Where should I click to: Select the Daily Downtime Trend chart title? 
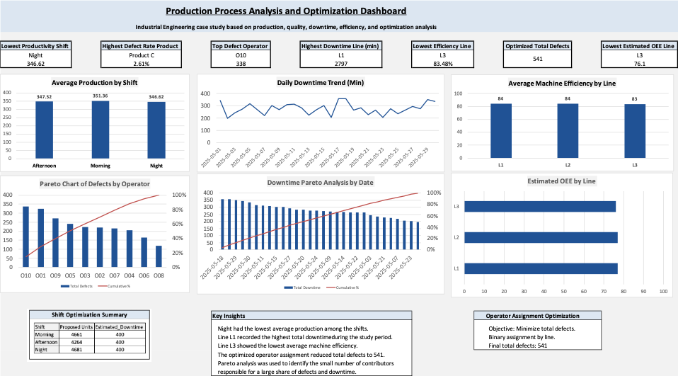pos(320,83)
